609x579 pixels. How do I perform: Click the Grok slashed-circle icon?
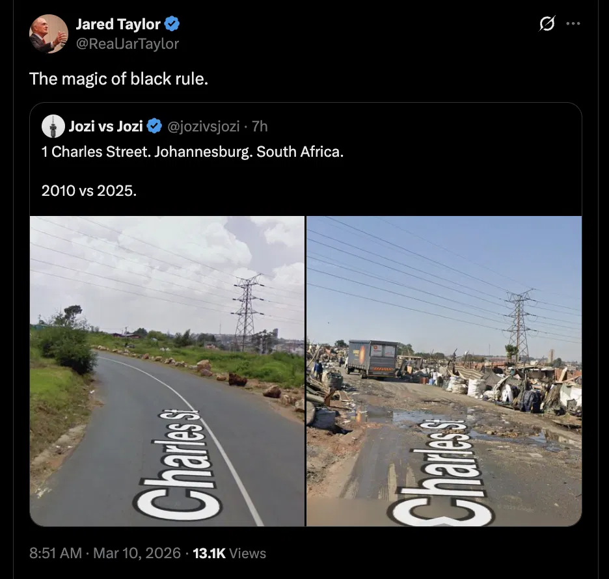(x=547, y=24)
